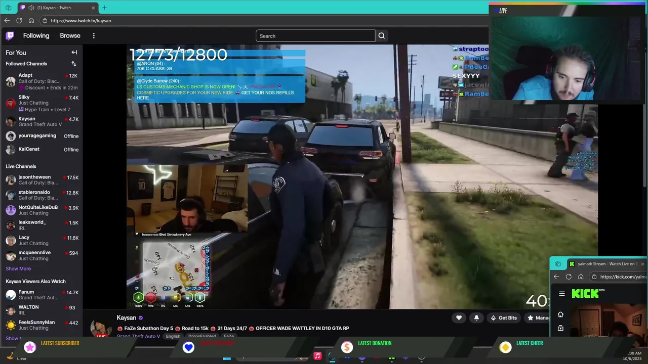The height and width of the screenshot is (364, 648).
Task: Open FeelsSunnyMan channel
Action: point(42,325)
